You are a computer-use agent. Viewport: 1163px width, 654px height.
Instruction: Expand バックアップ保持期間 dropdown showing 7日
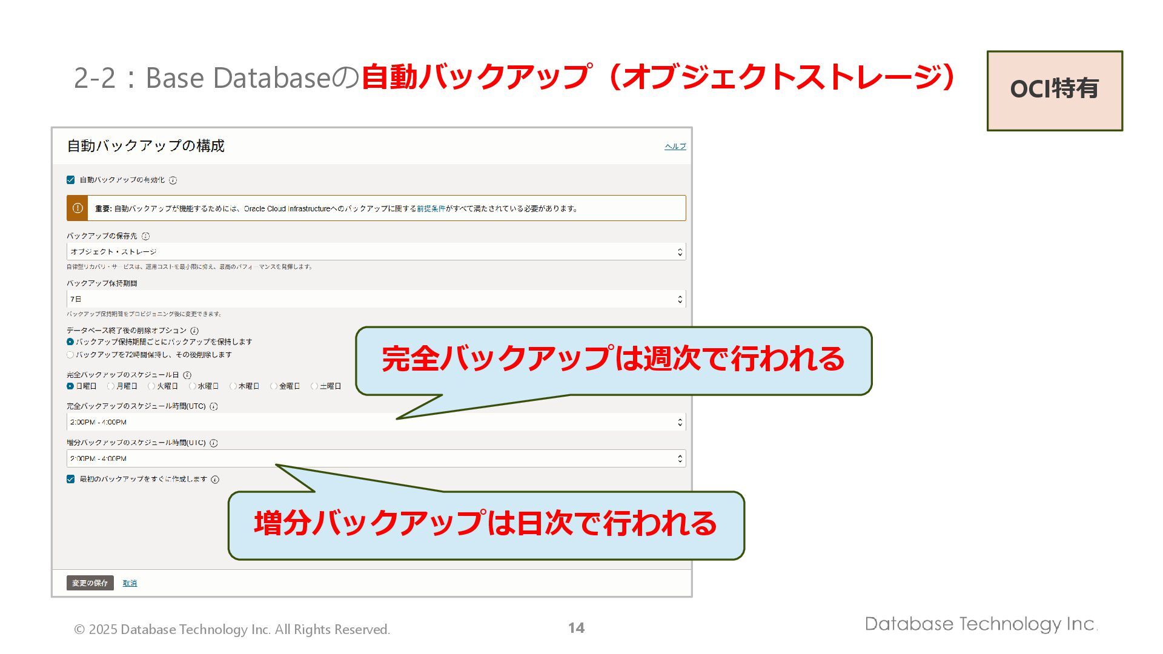pos(376,299)
